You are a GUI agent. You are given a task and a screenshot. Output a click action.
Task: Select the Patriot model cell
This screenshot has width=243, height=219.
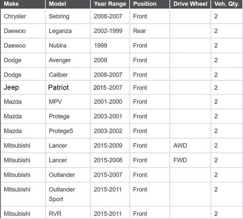point(68,88)
